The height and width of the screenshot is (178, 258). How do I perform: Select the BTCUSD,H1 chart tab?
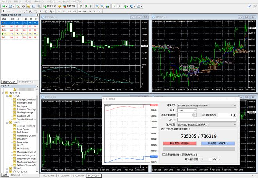pyautogui.click(x=79, y=176)
